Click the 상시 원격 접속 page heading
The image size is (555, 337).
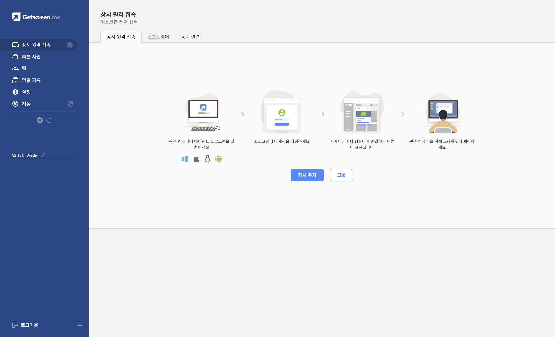coord(118,14)
